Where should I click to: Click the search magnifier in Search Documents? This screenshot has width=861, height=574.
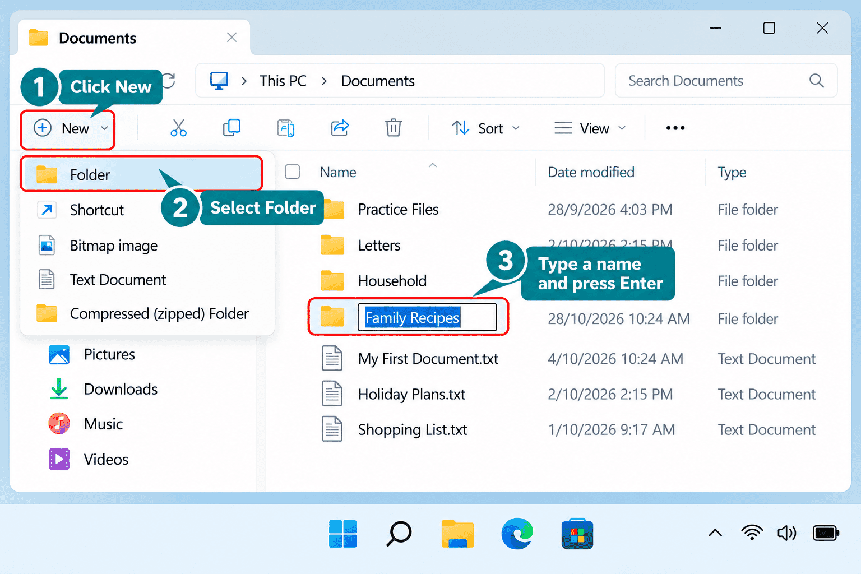[817, 81]
